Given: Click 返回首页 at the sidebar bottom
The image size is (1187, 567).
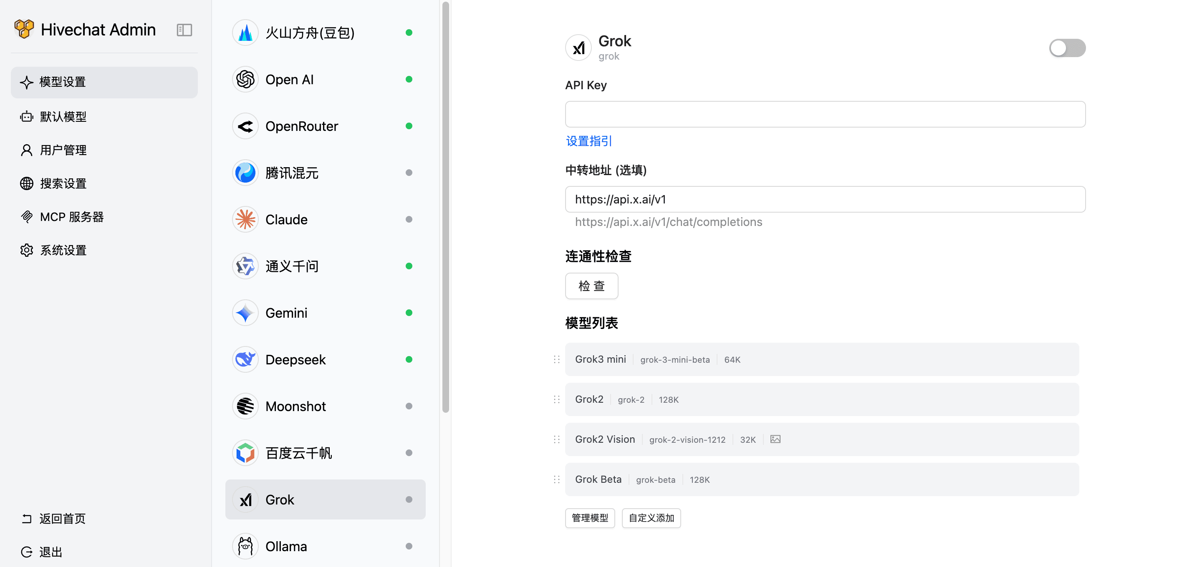Looking at the screenshot, I should (63, 519).
